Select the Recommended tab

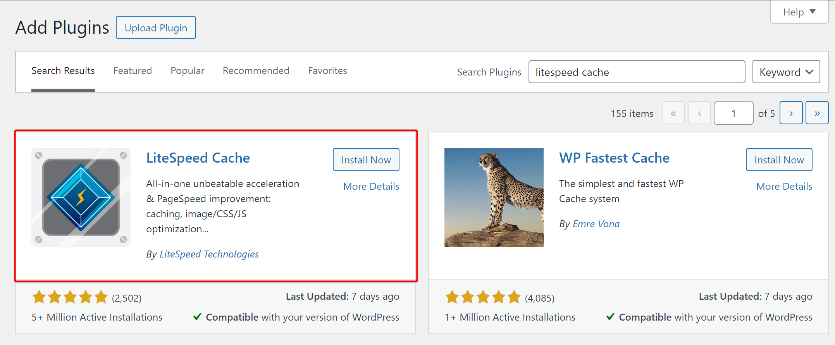tap(256, 71)
